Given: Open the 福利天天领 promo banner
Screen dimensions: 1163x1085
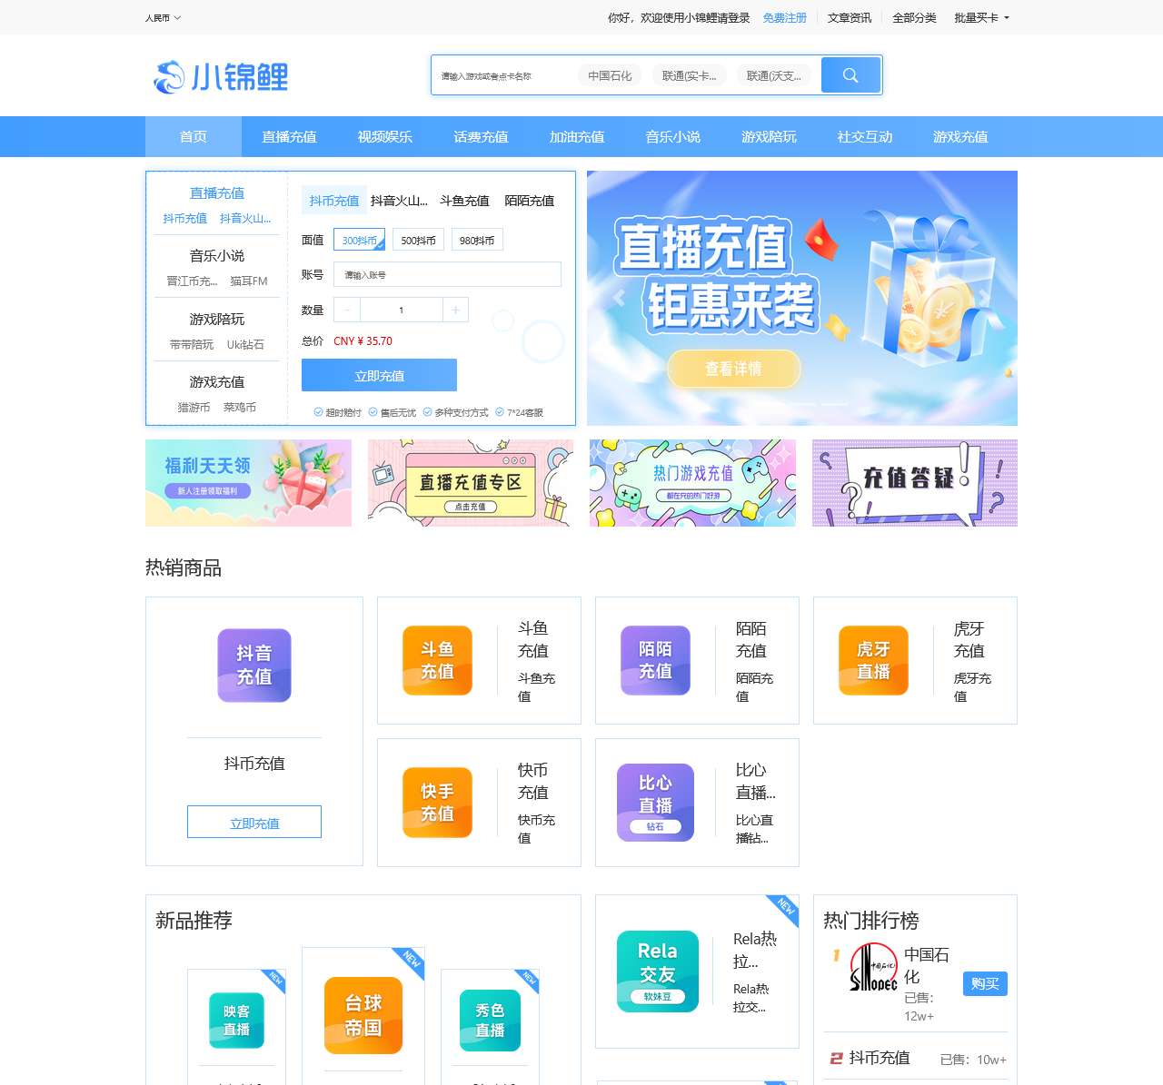Looking at the screenshot, I should click(x=248, y=483).
